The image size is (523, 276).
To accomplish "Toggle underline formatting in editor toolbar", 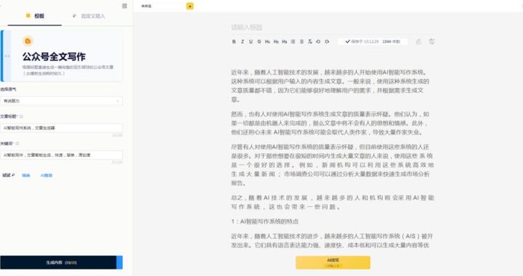I will 251,41.
